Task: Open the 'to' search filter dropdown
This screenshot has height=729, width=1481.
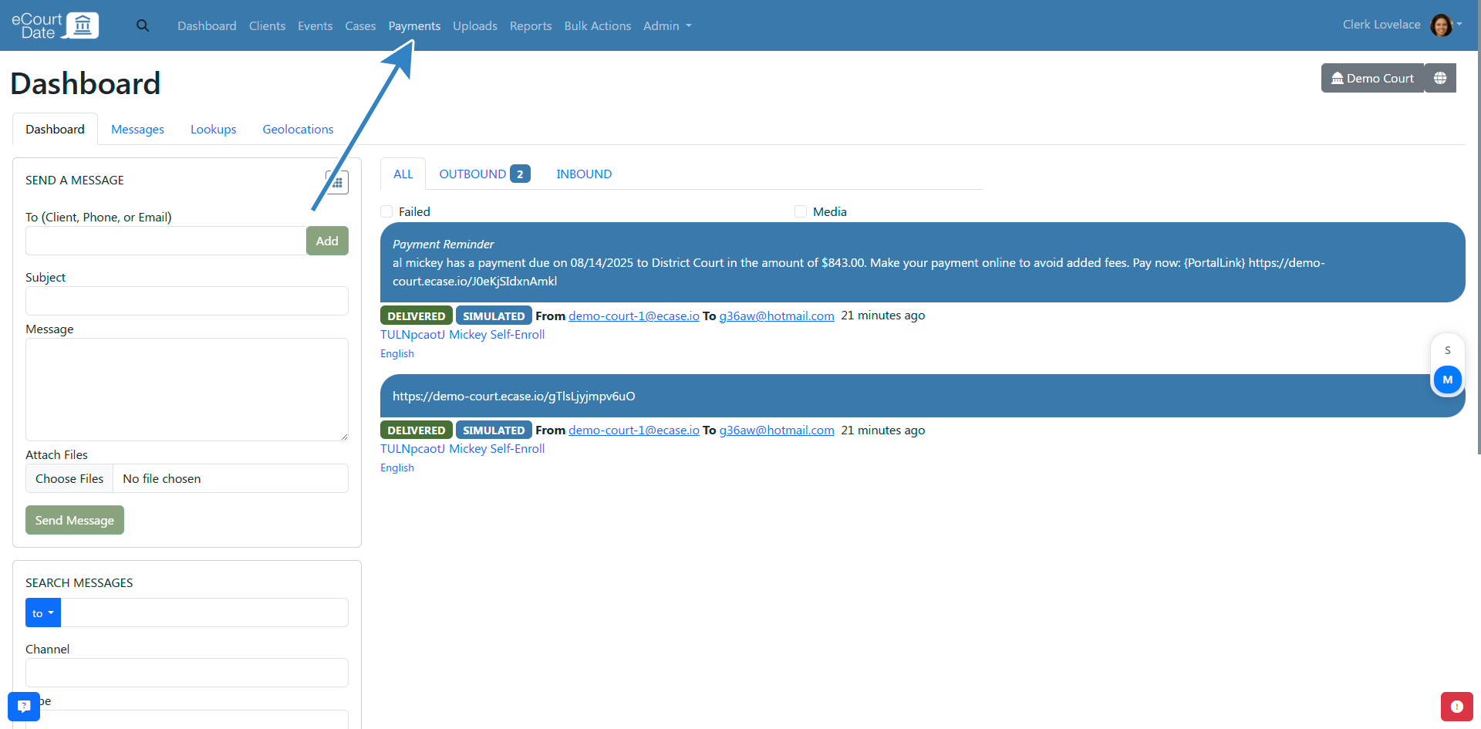Action: (43, 613)
